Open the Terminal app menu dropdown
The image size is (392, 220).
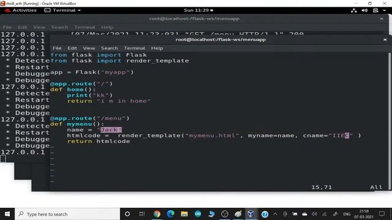(x=62, y=10)
